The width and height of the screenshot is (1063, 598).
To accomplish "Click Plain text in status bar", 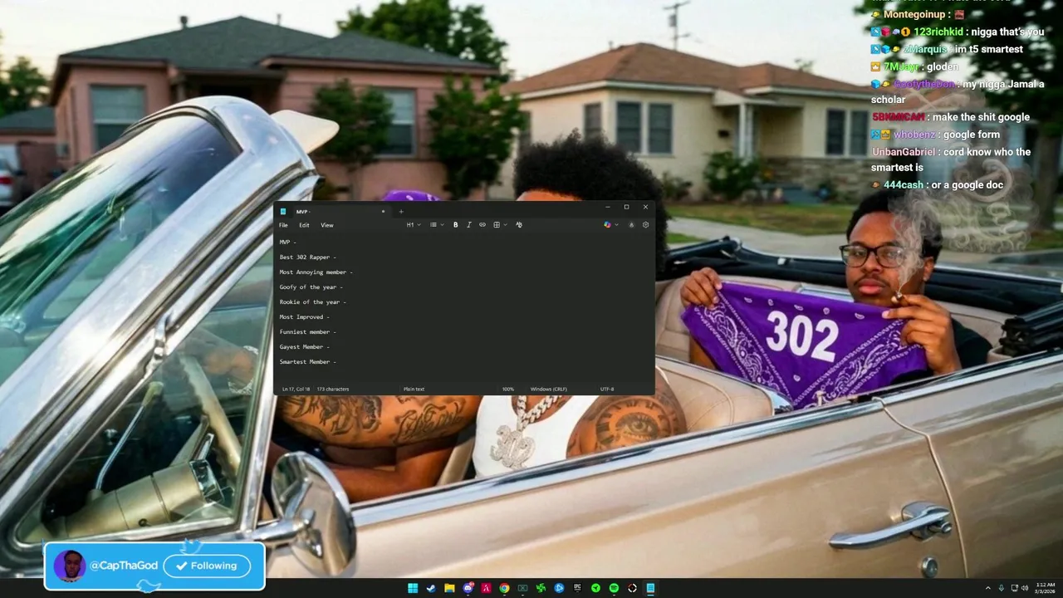I will 414,389.
